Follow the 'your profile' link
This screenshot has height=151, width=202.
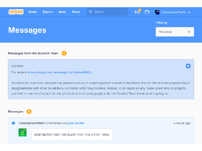(76, 123)
